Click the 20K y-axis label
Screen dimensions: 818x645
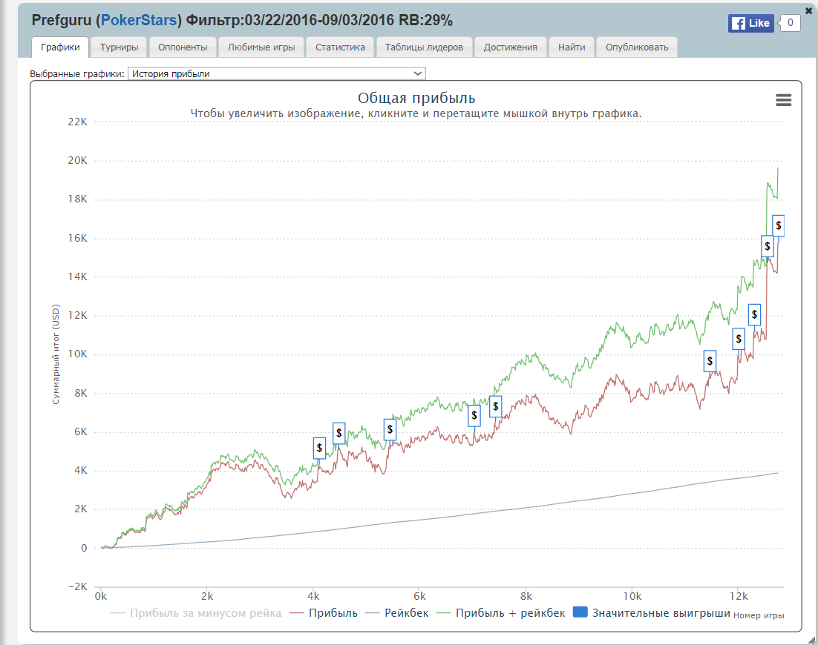[x=78, y=160]
